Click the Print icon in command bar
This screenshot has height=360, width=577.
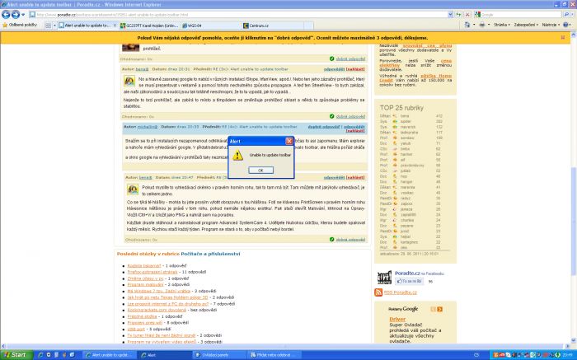(x=482, y=25)
